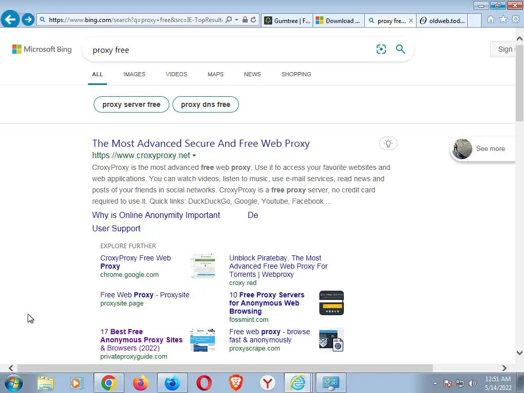The width and height of the screenshot is (524, 393).
Task: Open Windows Explorer from the taskbar
Action: coord(46,383)
